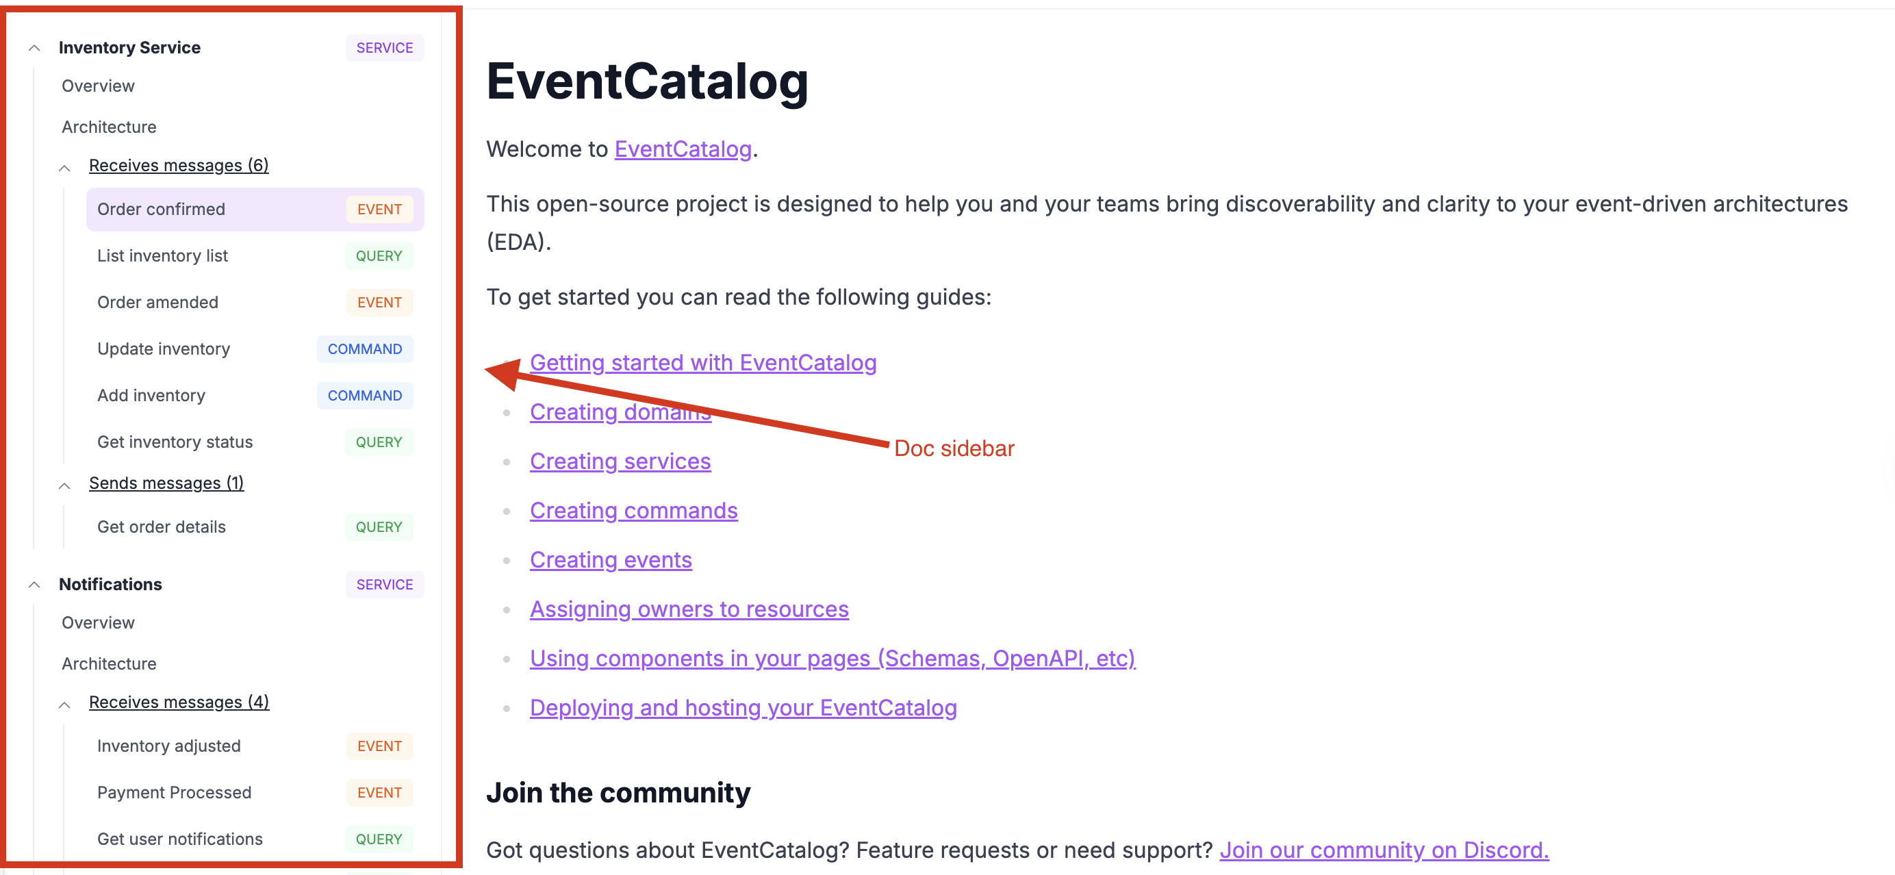Collapse Inventory Service's Receives messages (6) chevron

65,168
